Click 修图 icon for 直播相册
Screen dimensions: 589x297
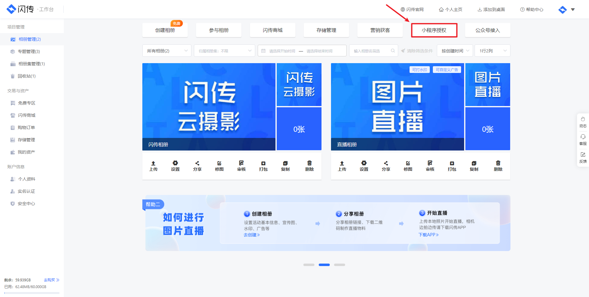pos(408,166)
